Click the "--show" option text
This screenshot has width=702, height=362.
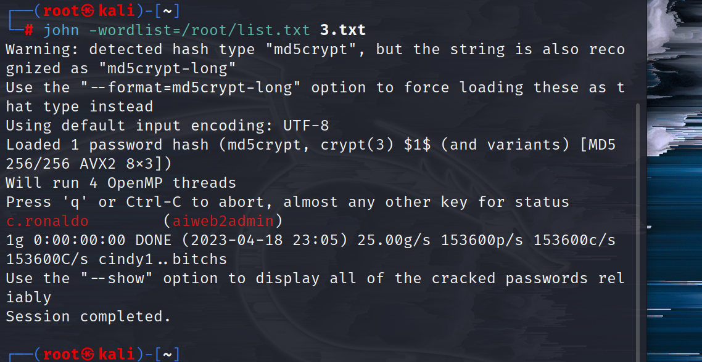(117, 278)
